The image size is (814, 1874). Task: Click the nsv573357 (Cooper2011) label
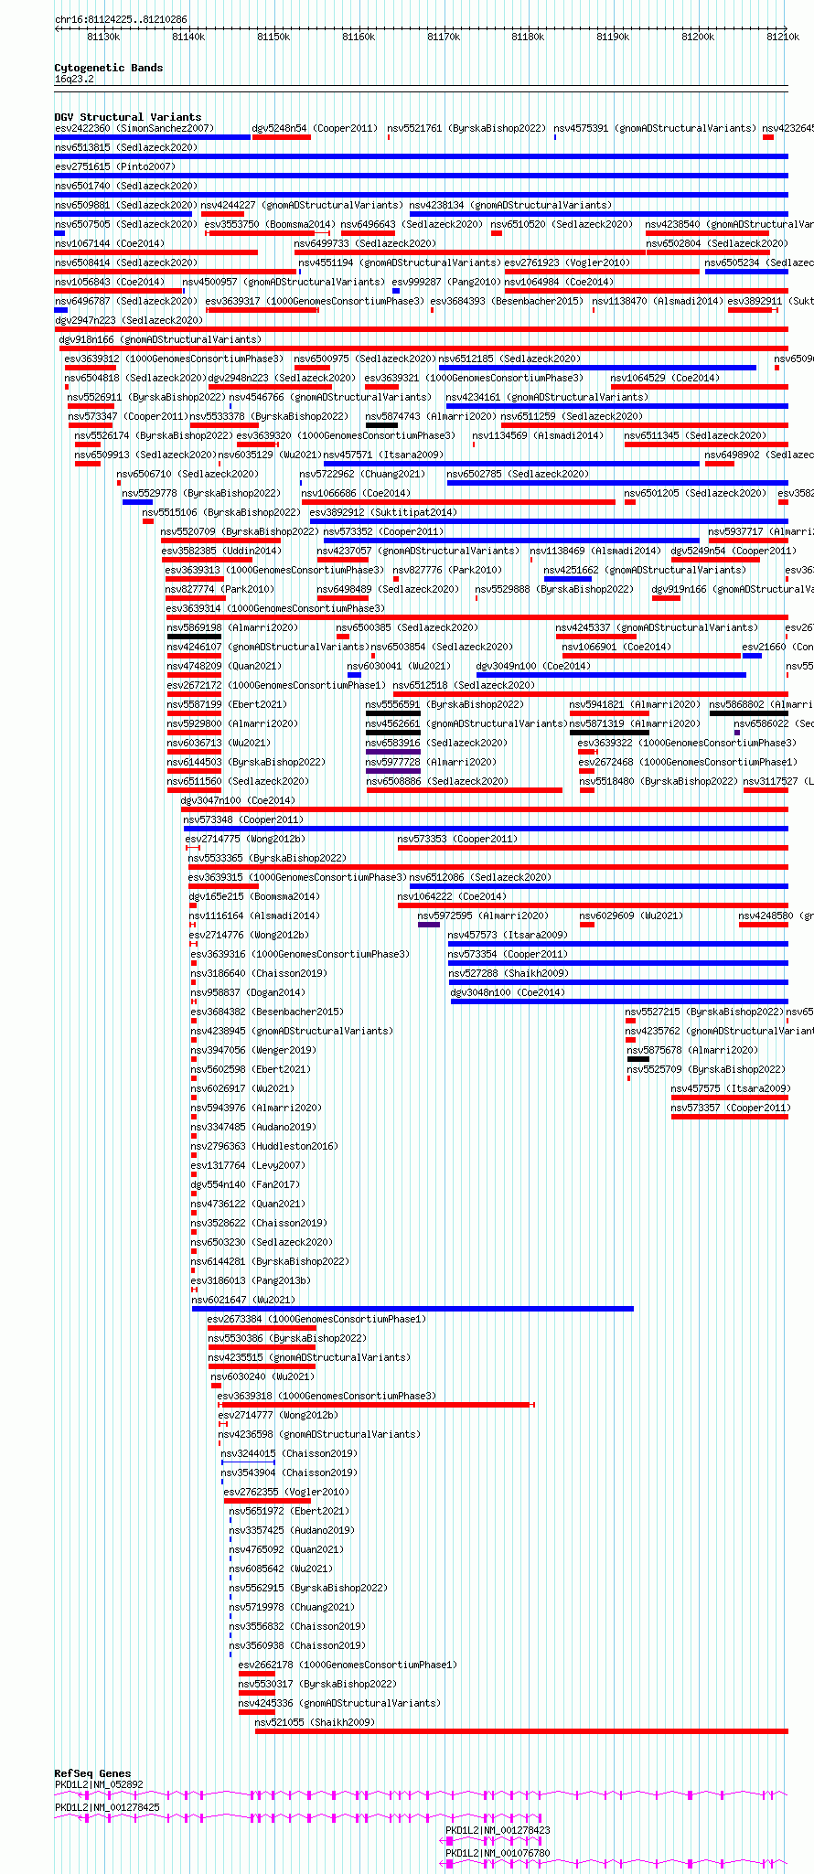(731, 1108)
